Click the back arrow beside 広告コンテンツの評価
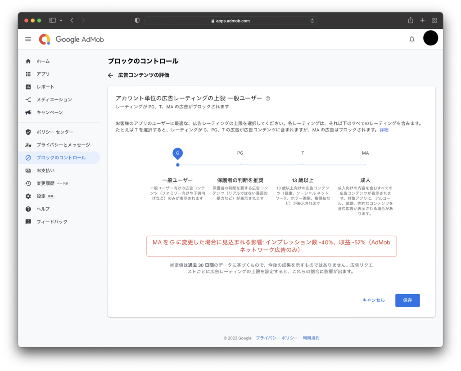 click(110, 75)
